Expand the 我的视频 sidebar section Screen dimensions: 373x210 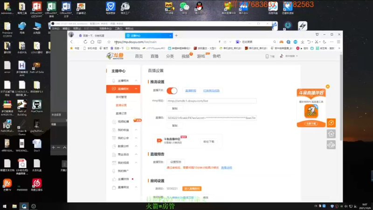point(136,163)
